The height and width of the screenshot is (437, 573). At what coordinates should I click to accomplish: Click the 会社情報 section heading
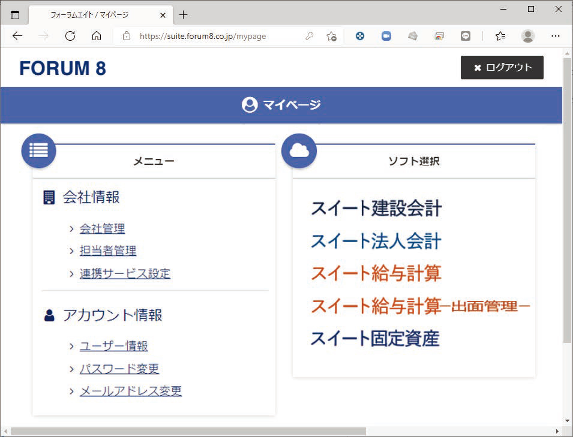pyautogui.click(x=91, y=197)
